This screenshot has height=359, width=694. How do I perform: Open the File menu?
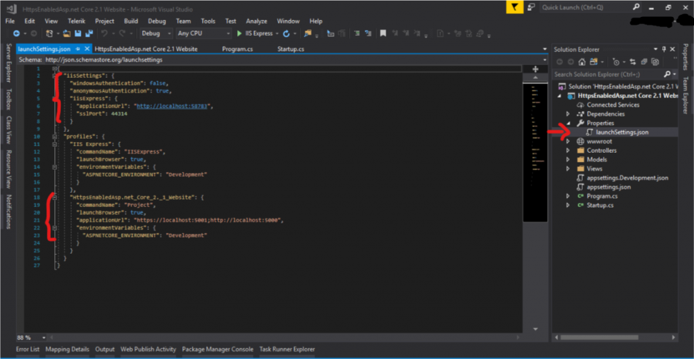click(x=9, y=21)
